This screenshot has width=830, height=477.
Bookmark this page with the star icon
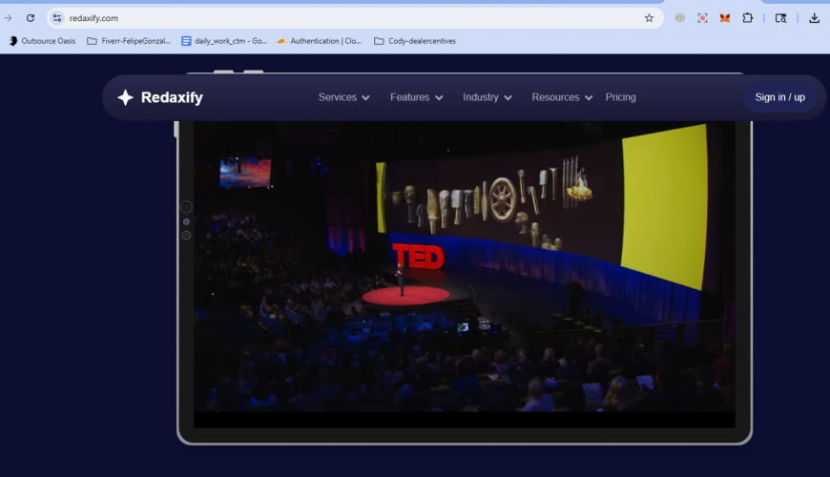[649, 18]
